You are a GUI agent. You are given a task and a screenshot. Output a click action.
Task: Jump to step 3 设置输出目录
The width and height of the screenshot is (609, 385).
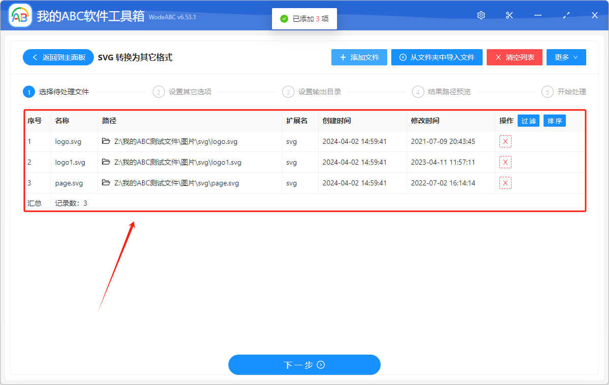313,92
